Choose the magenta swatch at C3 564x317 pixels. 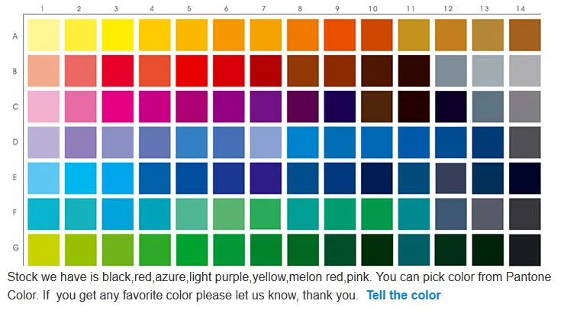point(118,106)
